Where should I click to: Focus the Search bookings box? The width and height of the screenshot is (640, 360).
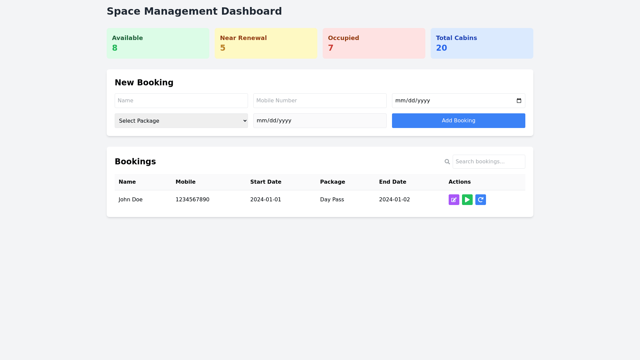coord(488,162)
